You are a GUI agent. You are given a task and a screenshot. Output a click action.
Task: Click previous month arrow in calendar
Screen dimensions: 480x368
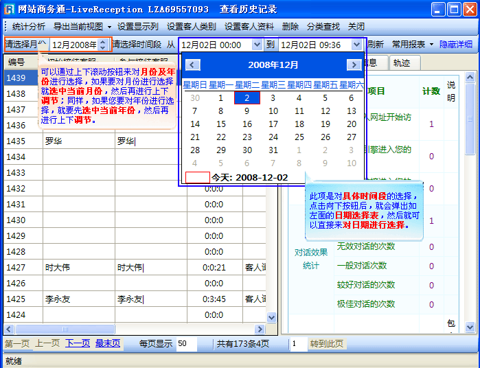pyautogui.click(x=194, y=65)
